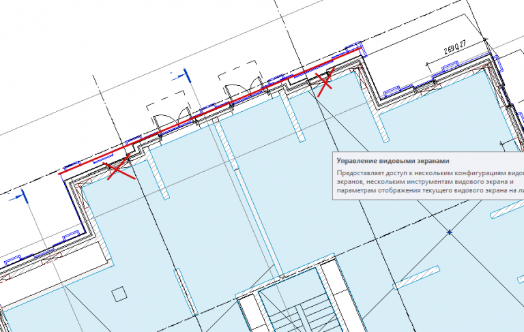
Task: Click the tooltip description text
Action: [430, 182]
